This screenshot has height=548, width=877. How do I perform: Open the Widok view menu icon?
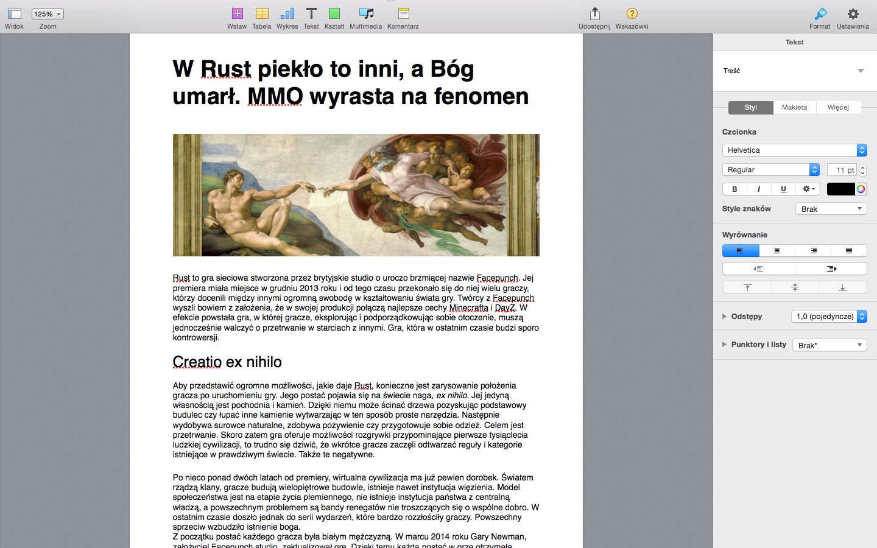(x=15, y=13)
